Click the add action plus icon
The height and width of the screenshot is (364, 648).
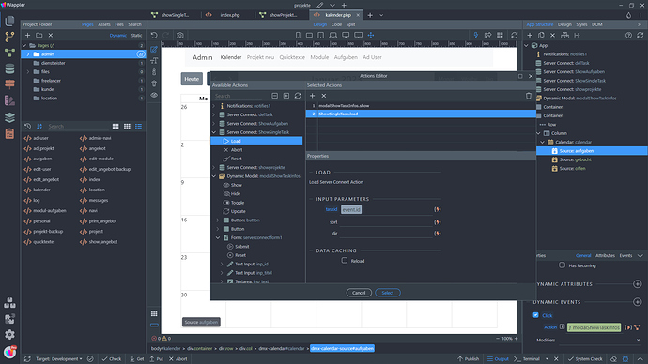coord(313,96)
